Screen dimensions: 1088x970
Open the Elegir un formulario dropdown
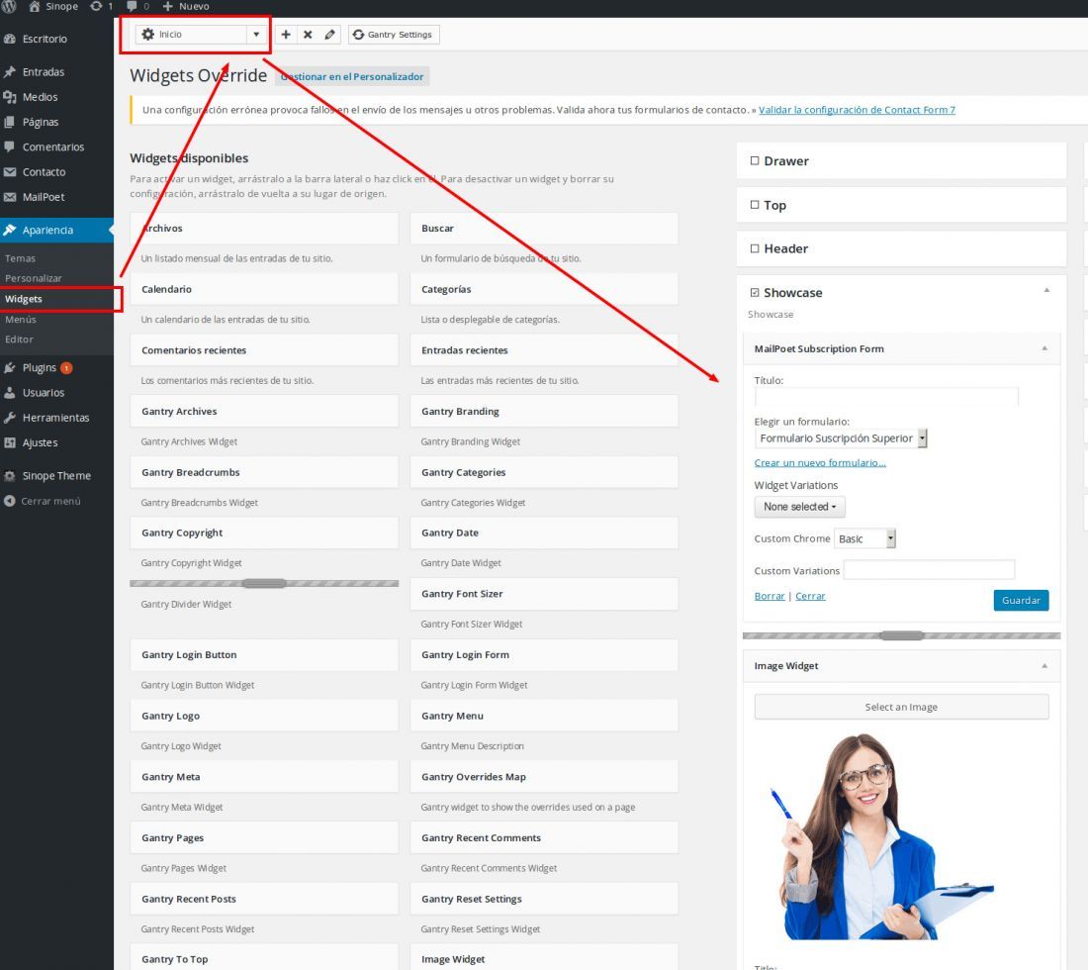pyautogui.click(x=841, y=438)
